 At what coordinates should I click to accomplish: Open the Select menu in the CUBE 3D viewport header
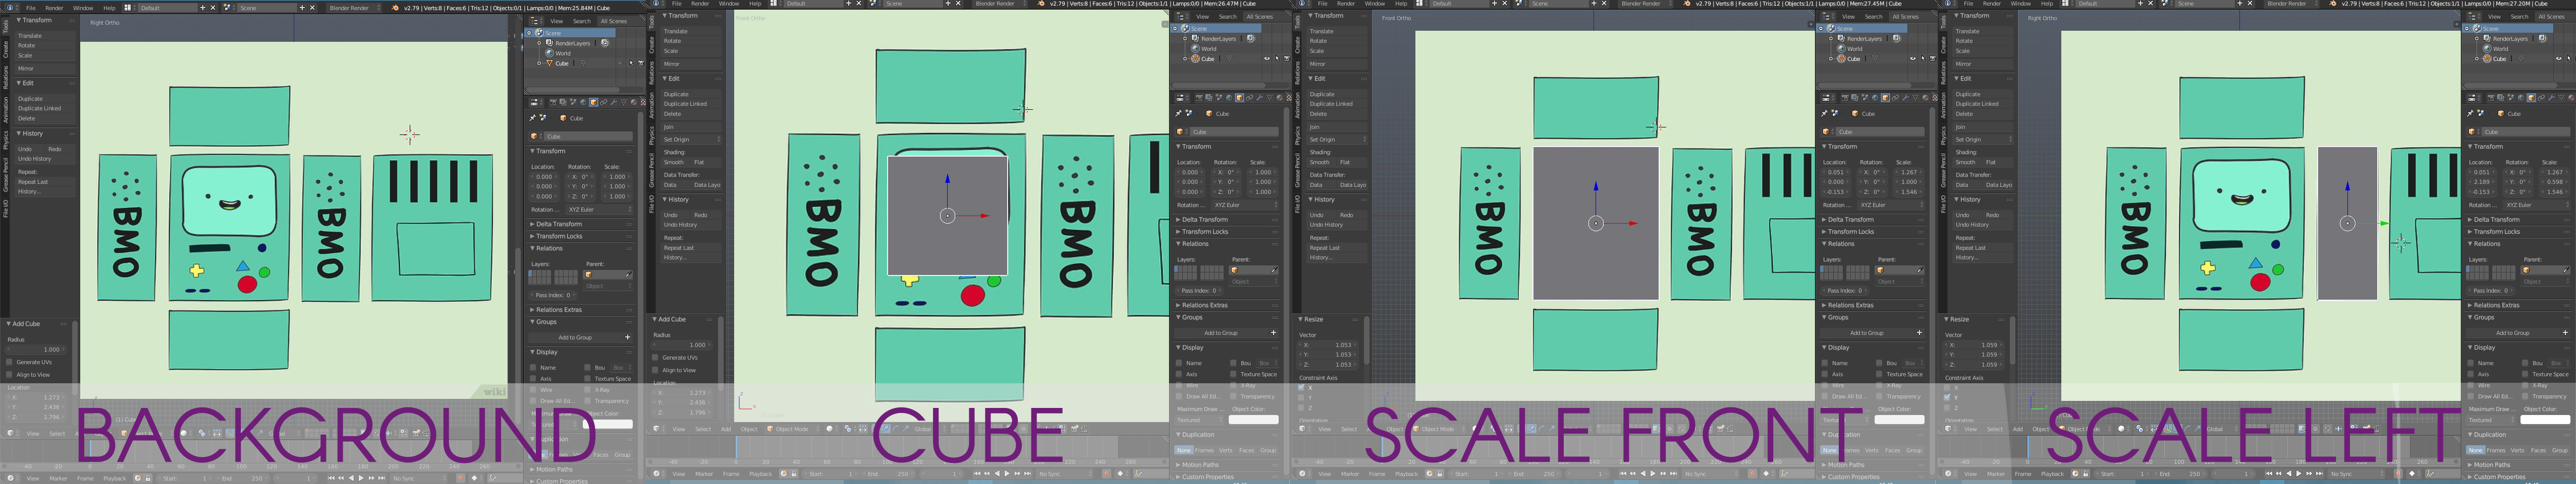coord(703,429)
